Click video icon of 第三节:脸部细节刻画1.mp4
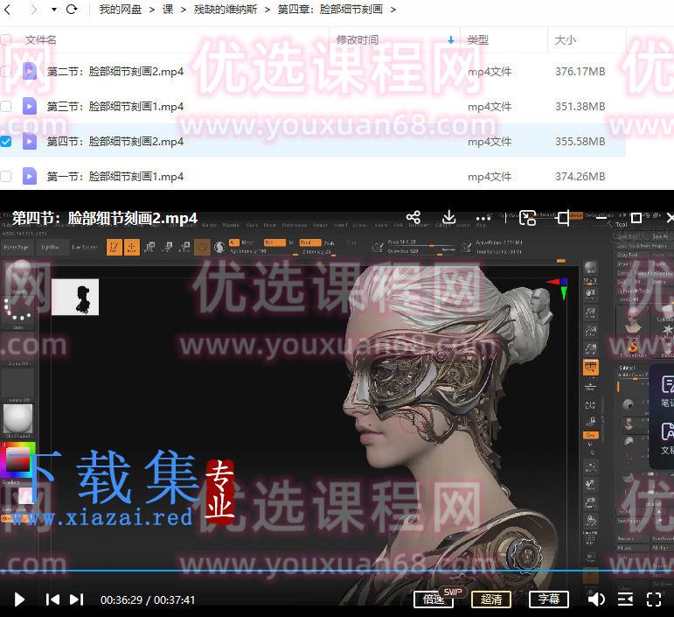The height and width of the screenshot is (617, 674). (30, 106)
